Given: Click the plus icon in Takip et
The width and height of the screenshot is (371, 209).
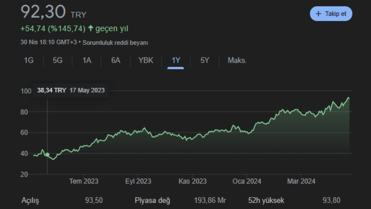Looking at the screenshot, I should pos(318,14).
